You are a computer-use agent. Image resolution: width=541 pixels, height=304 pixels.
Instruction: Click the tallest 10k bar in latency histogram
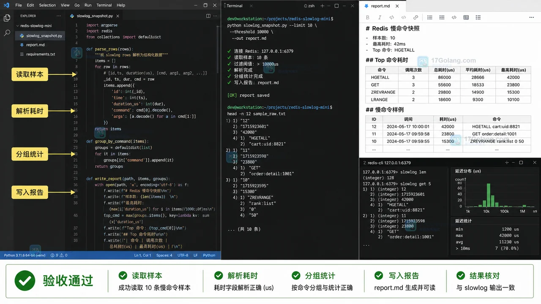488,195
